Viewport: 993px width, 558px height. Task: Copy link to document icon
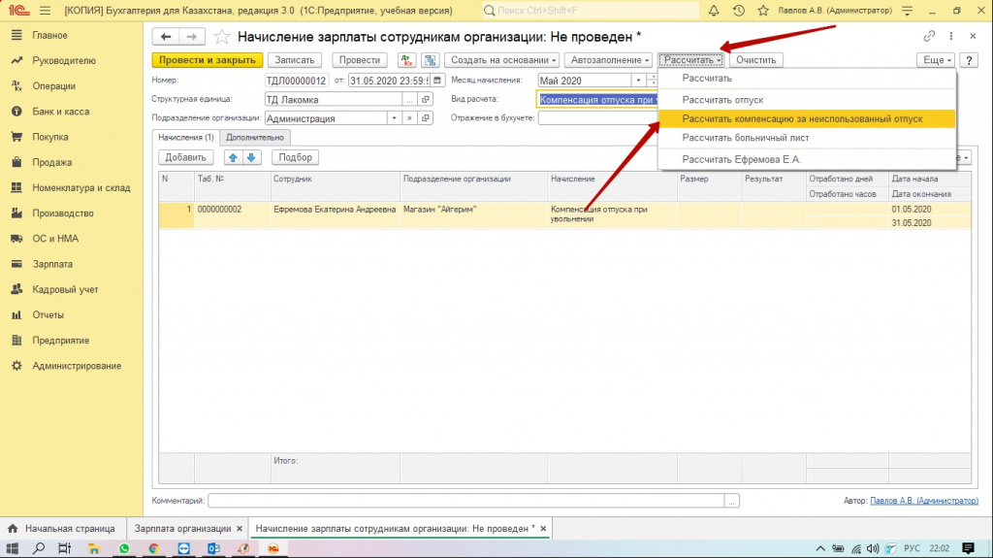(929, 36)
